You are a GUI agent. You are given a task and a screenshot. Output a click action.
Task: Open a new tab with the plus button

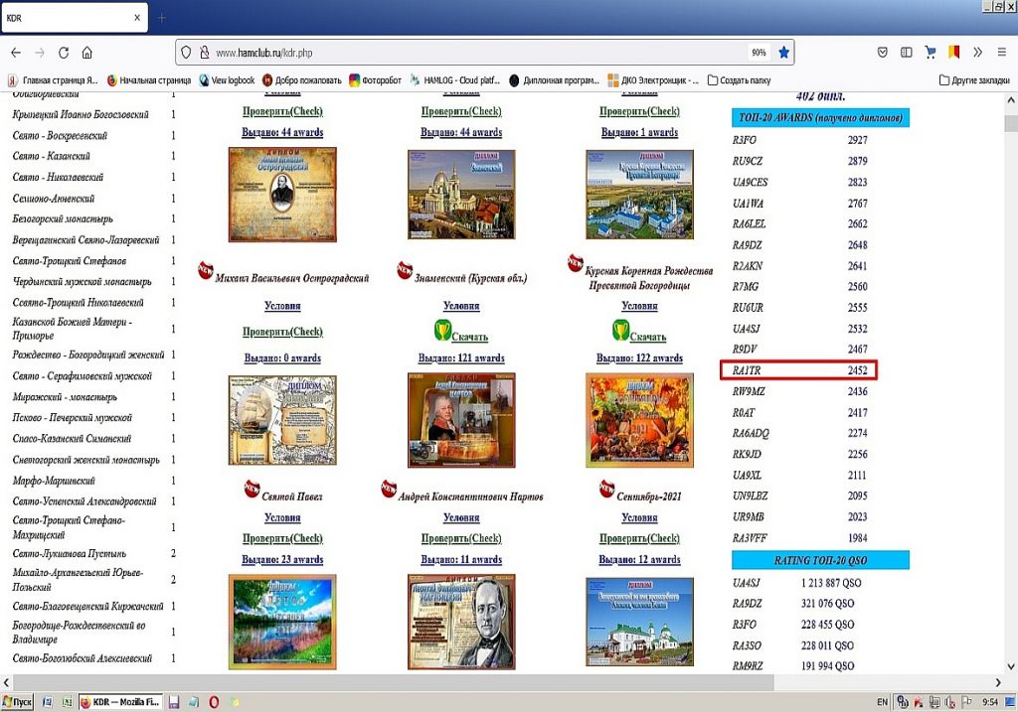point(162,18)
